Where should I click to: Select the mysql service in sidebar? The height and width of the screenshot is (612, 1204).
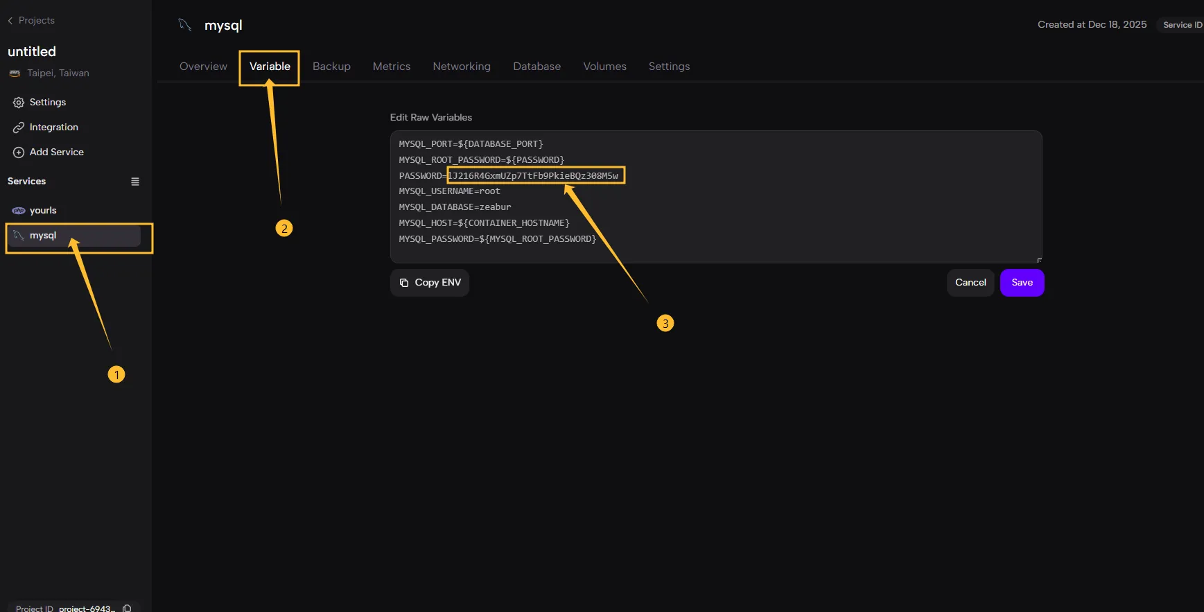[x=43, y=236]
